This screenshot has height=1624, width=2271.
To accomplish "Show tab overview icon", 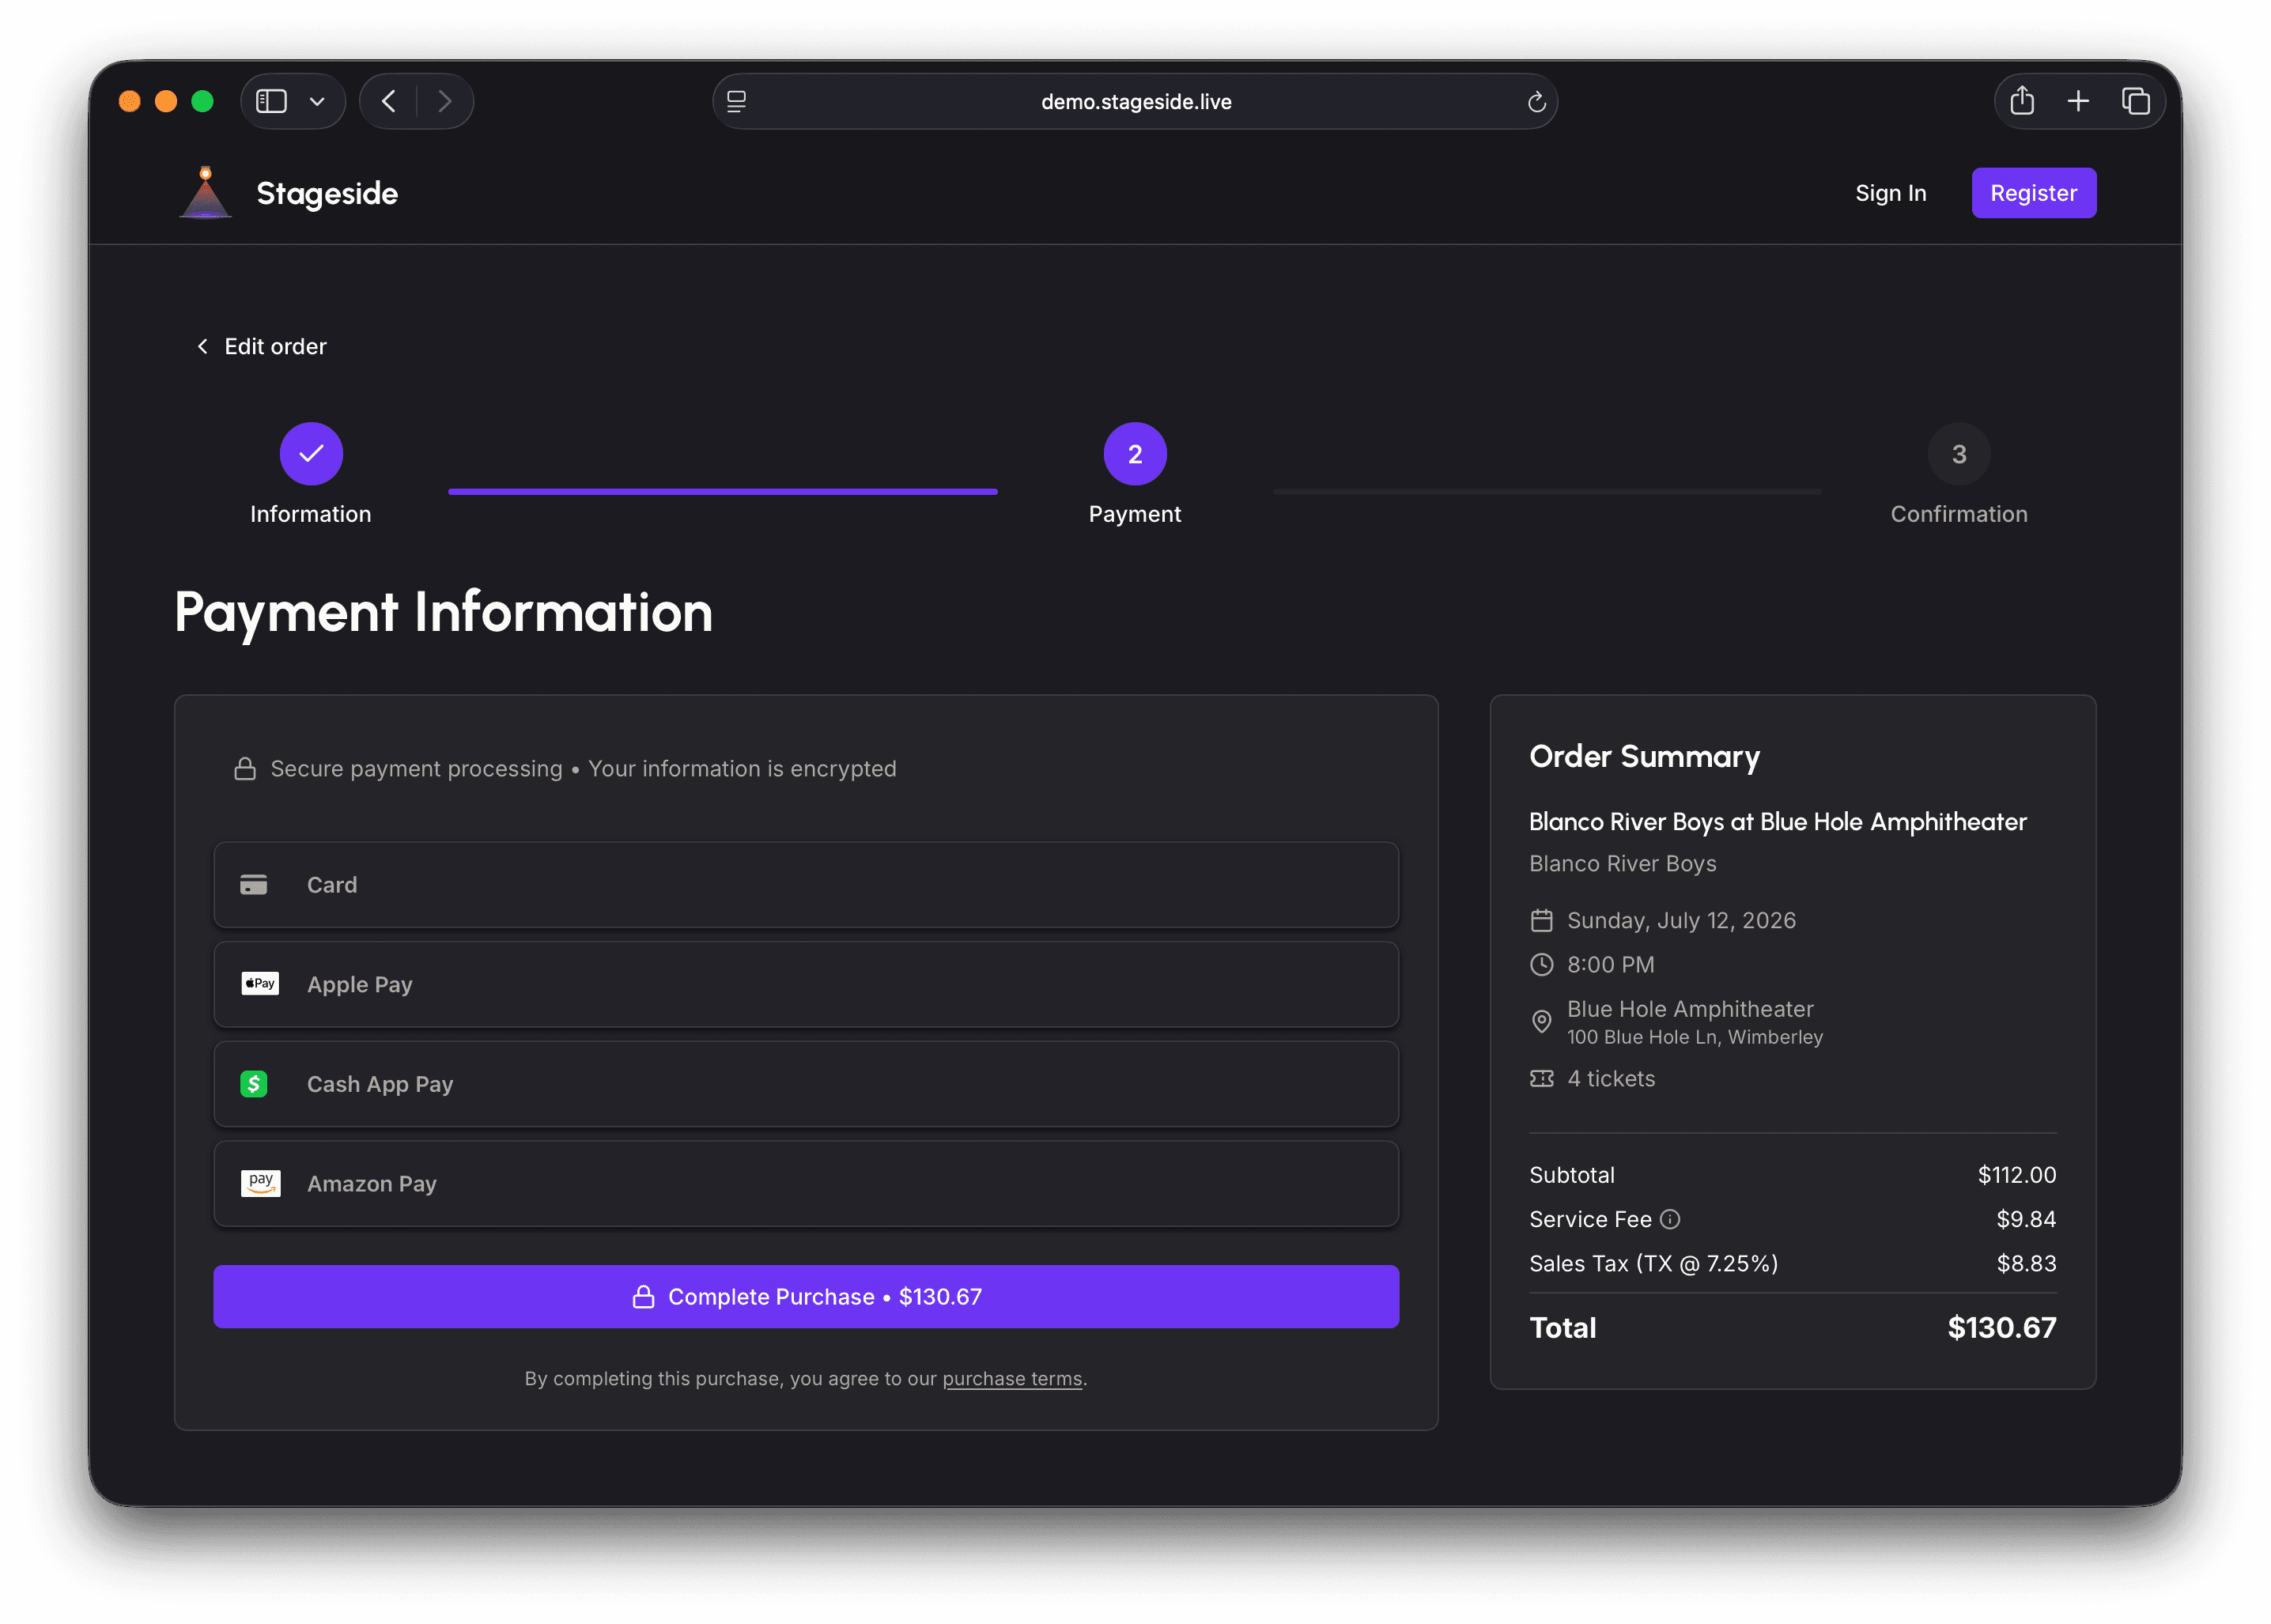I will 2135,101.
